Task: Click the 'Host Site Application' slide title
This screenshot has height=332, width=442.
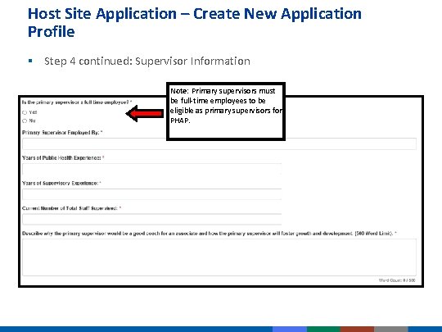Action: pos(195,22)
